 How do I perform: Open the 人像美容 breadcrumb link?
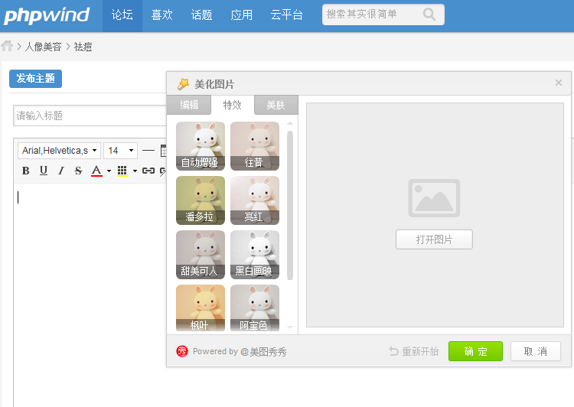[x=43, y=47]
